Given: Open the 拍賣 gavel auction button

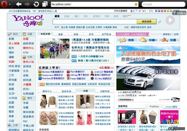Looking at the screenshot, I should (169, 40).
